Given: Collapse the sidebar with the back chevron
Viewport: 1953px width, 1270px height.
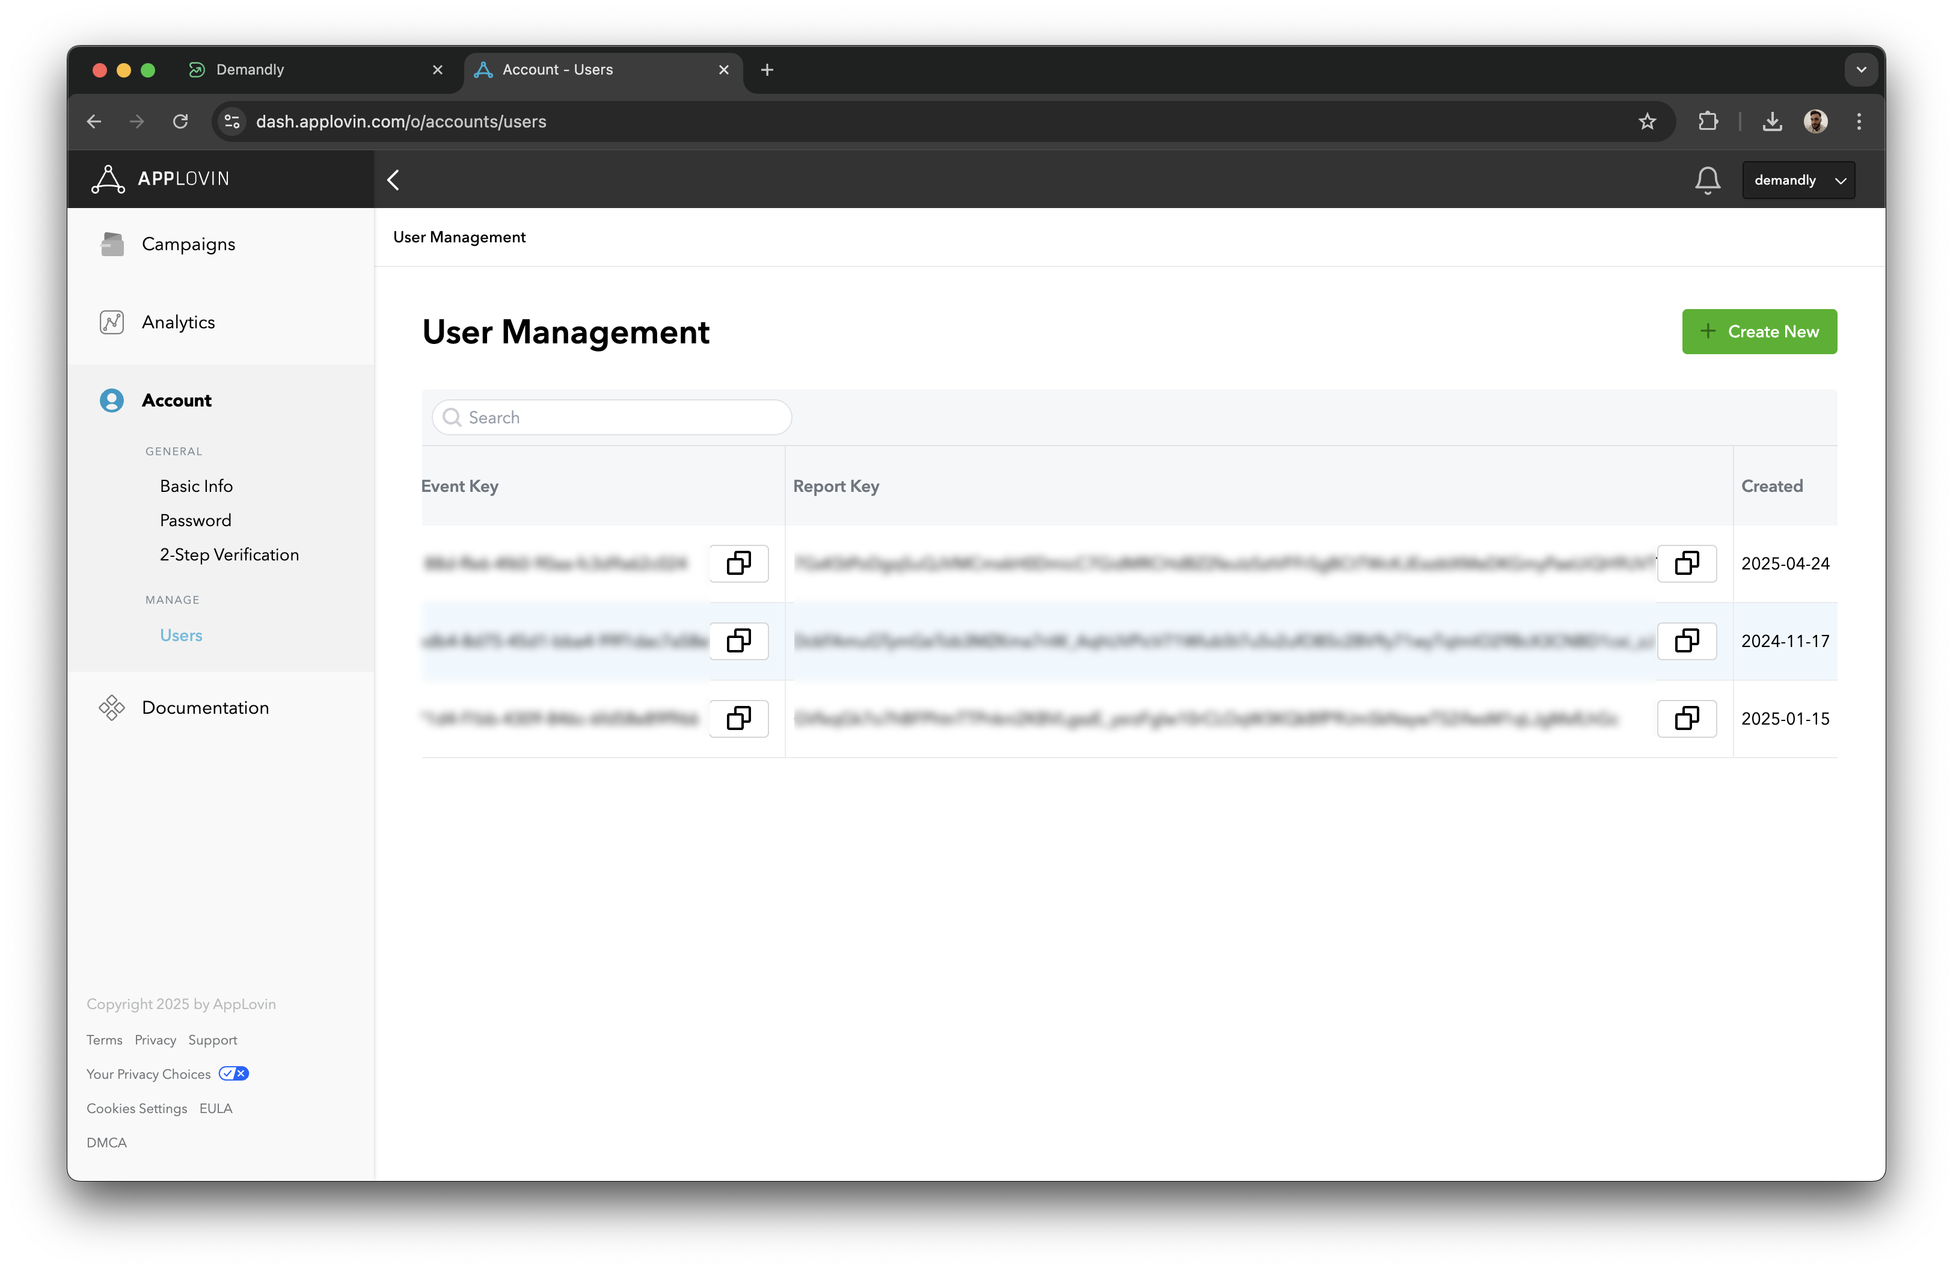Looking at the screenshot, I should [x=394, y=180].
